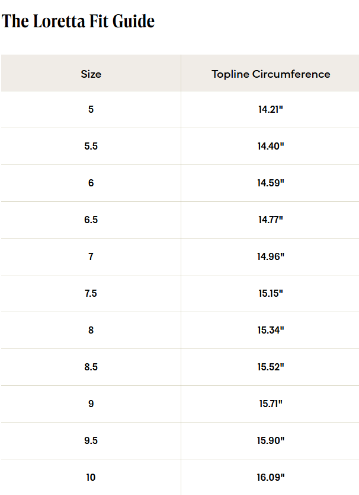
Task: Select the size 6.5 row label
Action: [91, 220]
